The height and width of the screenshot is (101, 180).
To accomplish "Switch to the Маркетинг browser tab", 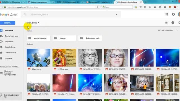I will pos(12,2).
